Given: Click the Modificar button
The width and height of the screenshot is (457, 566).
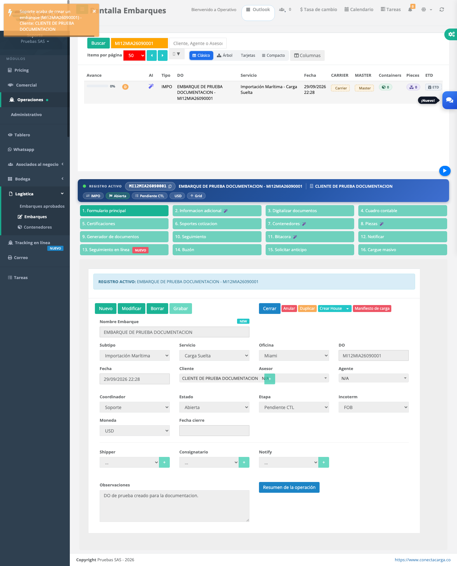Looking at the screenshot, I should pos(131,309).
